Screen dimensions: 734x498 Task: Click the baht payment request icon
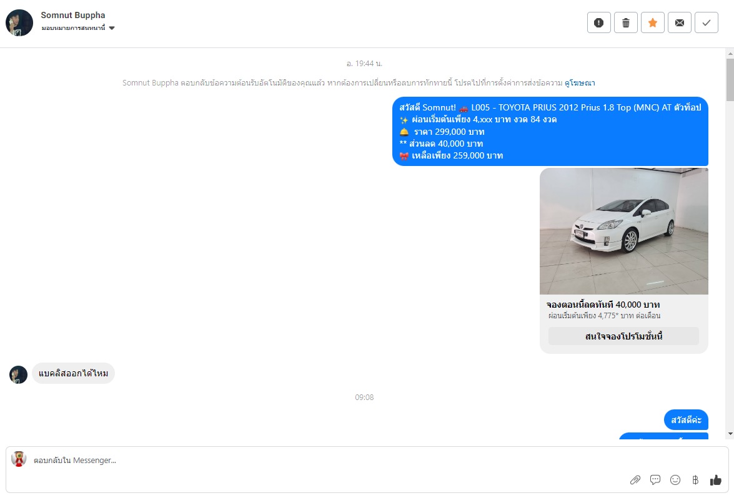click(695, 480)
